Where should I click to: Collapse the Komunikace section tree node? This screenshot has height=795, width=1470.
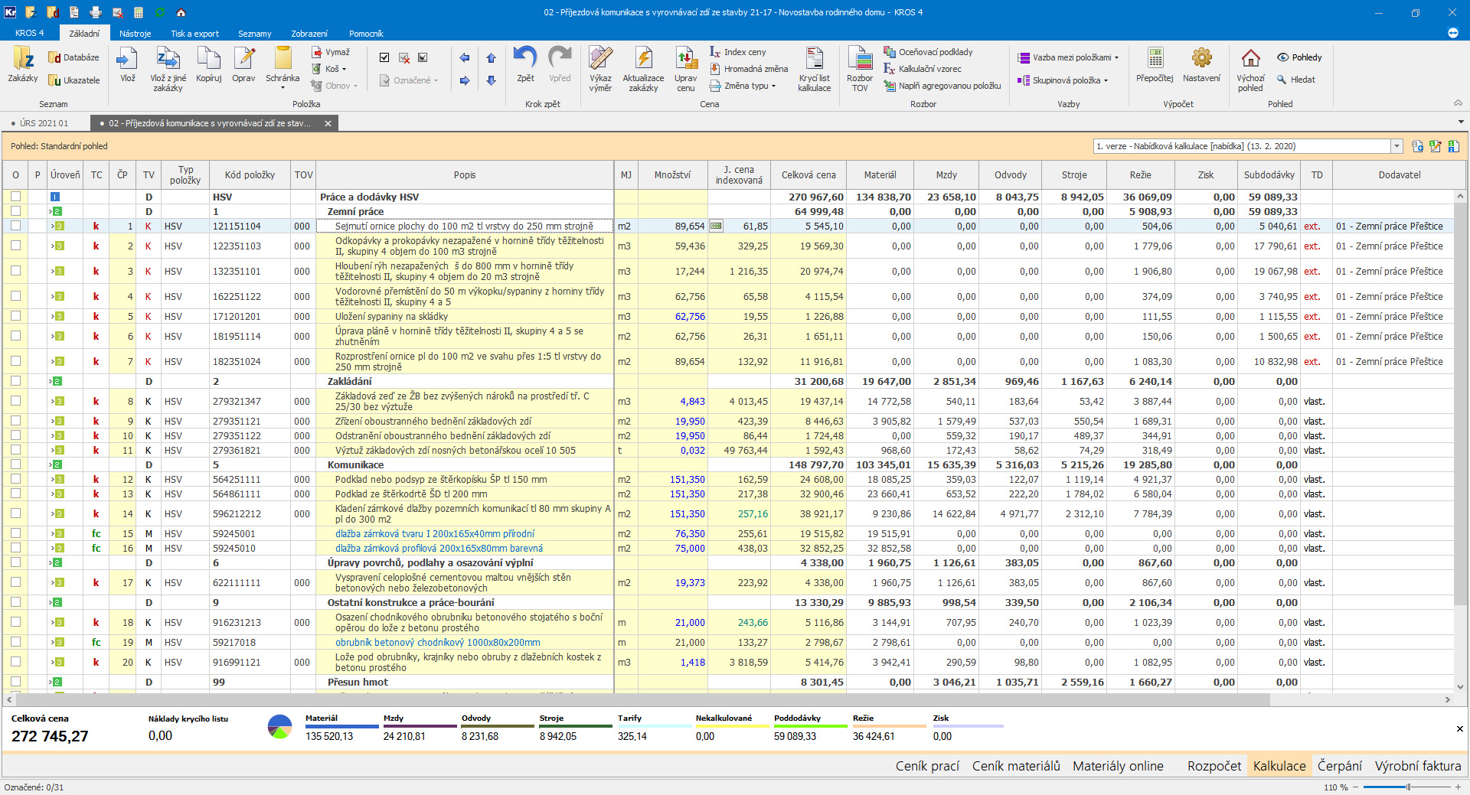(x=52, y=465)
